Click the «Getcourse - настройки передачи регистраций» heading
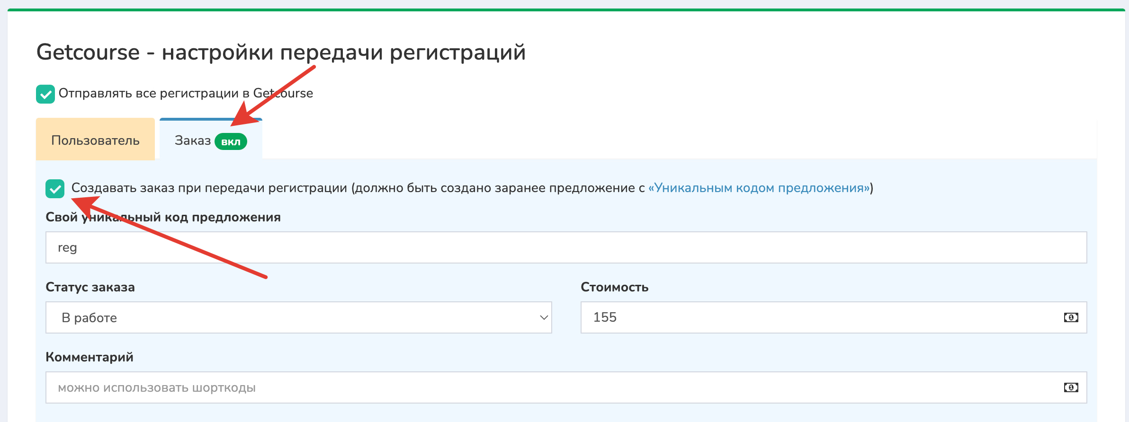 (x=281, y=52)
